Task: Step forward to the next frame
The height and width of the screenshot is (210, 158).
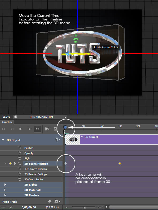Action: pos(29,129)
